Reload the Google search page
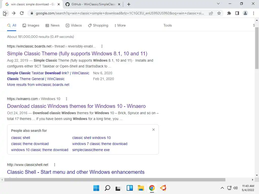 click(22, 13)
